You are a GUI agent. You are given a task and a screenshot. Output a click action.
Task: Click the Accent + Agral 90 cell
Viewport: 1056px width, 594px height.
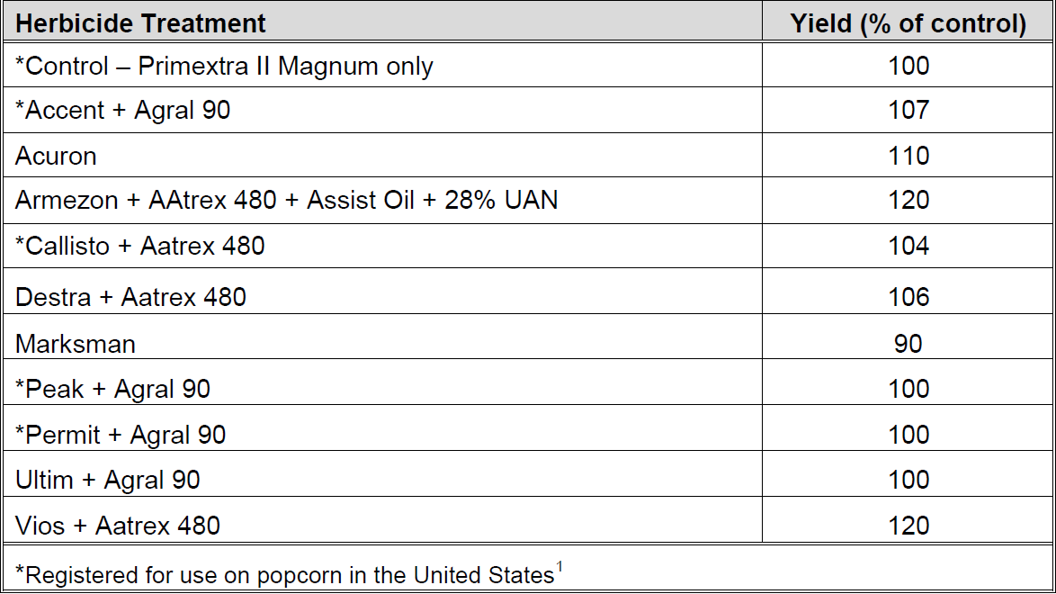[x=123, y=111]
